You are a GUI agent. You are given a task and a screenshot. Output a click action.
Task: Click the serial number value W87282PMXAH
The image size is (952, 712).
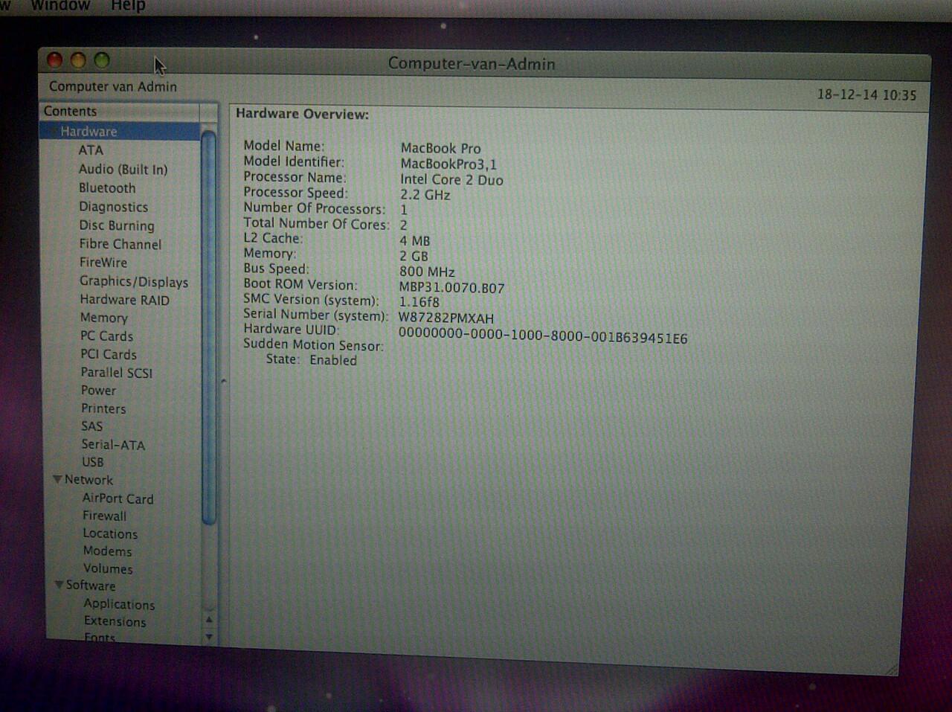[446, 318]
